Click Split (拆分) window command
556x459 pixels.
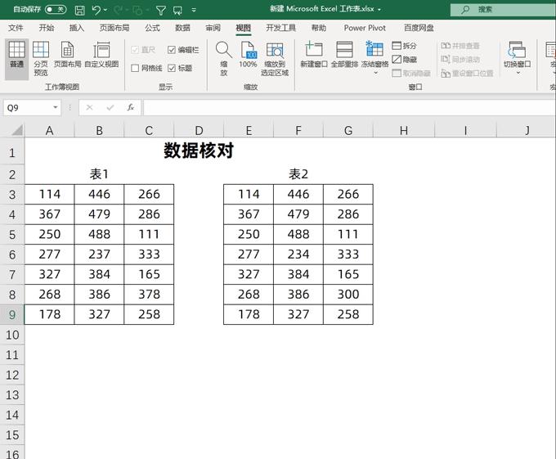[x=404, y=46]
